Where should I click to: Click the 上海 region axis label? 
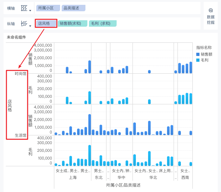(x=73, y=178)
